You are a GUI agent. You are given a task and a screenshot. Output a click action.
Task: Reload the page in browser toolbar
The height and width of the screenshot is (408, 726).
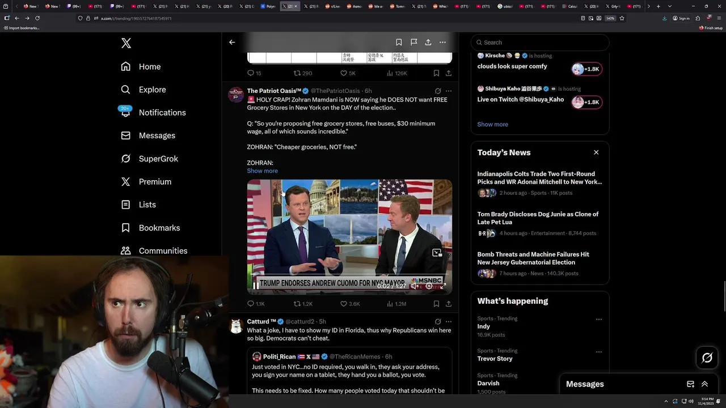tap(37, 18)
